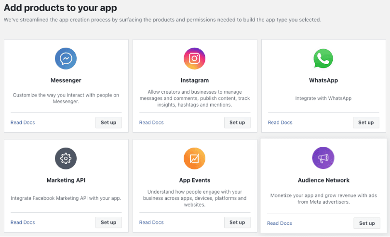Set up Marketing API product
The width and height of the screenshot is (390, 237).
(108, 223)
